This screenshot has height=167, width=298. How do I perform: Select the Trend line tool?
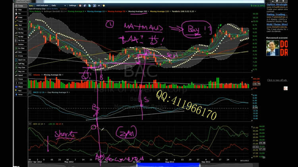pyautogui.click(x=21, y=21)
